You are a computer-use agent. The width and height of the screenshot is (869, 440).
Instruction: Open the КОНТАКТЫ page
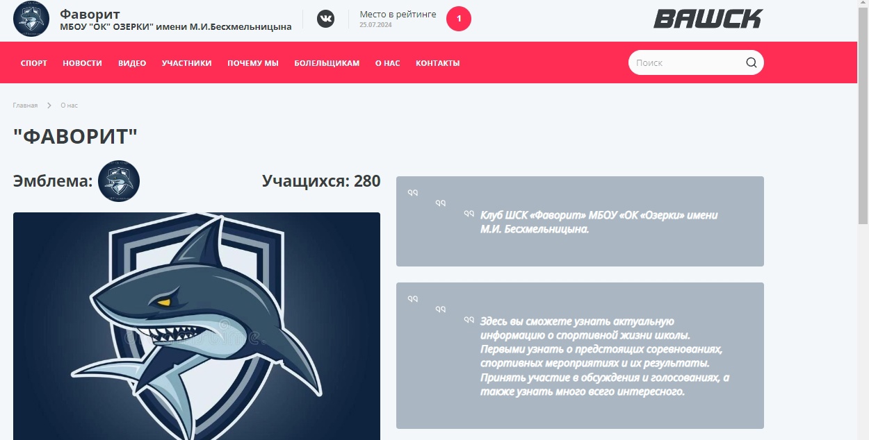coord(438,63)
